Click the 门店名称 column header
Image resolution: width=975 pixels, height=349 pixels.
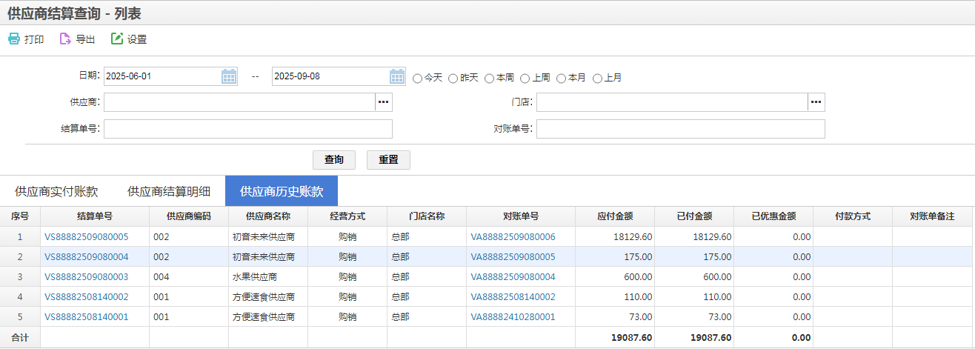point(427,216)
